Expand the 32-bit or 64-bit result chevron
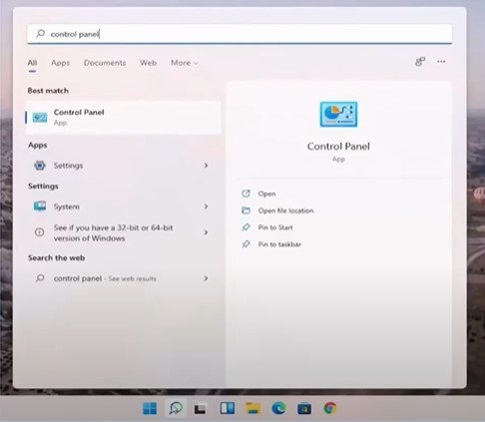 coord(206,232)
